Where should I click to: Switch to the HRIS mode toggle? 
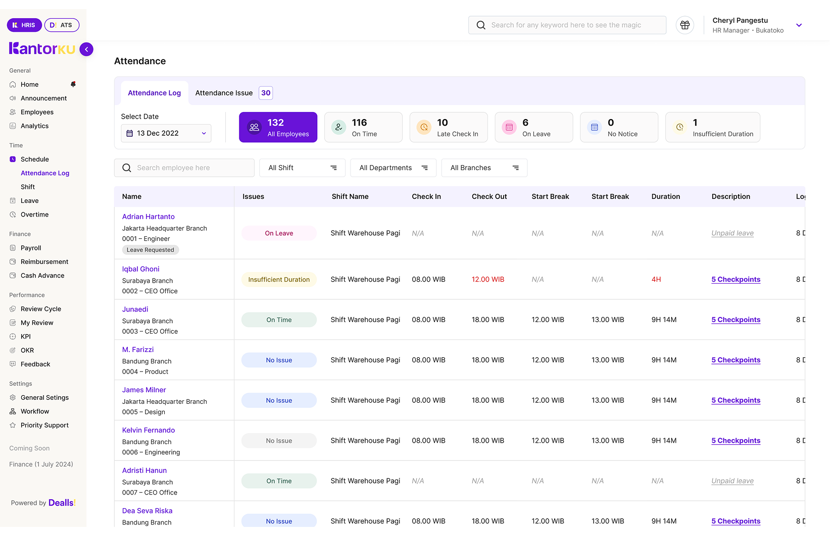[24, 25]
